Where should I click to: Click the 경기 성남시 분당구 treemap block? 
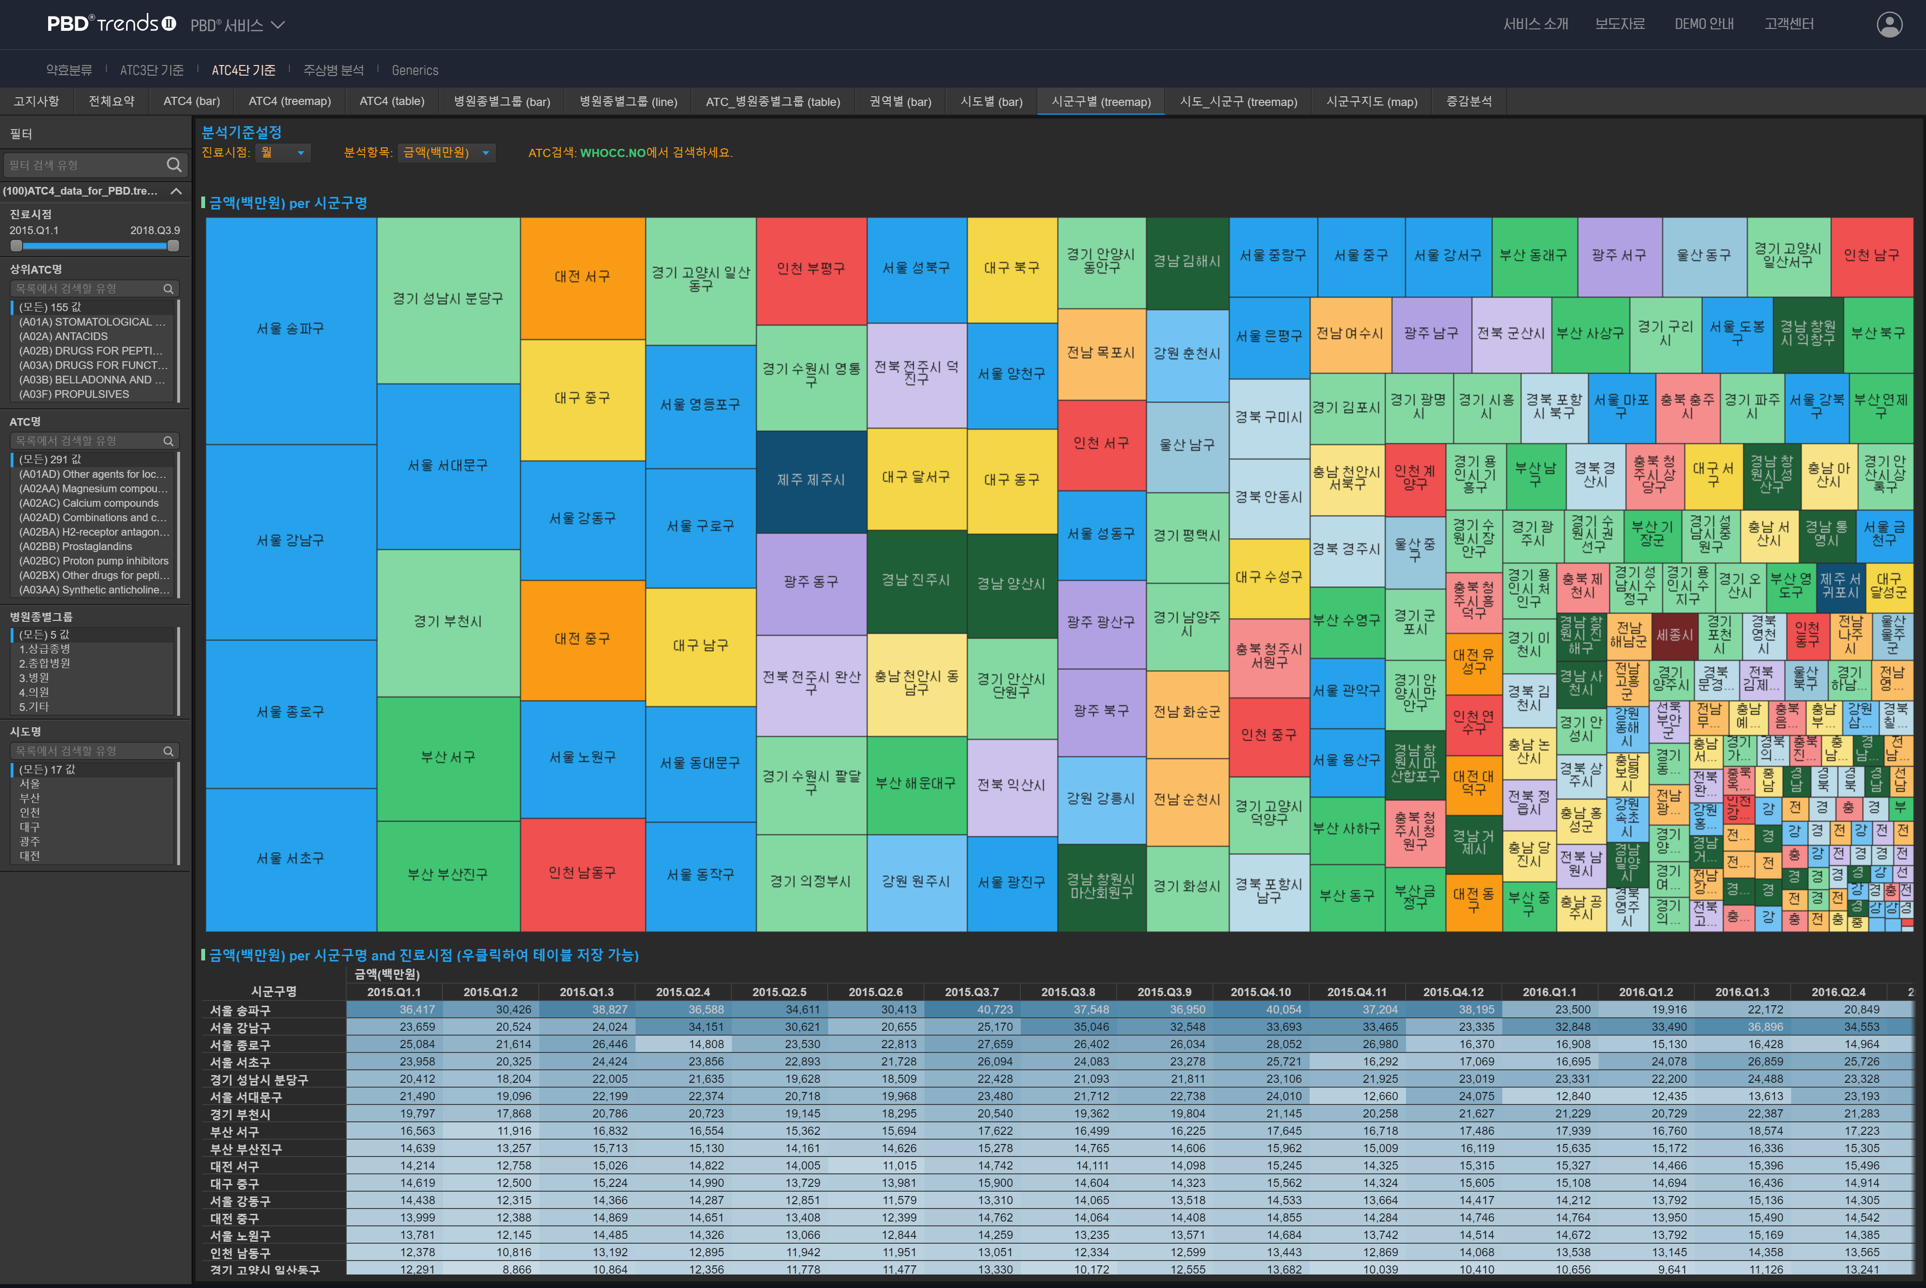click(x=448, y=300)
